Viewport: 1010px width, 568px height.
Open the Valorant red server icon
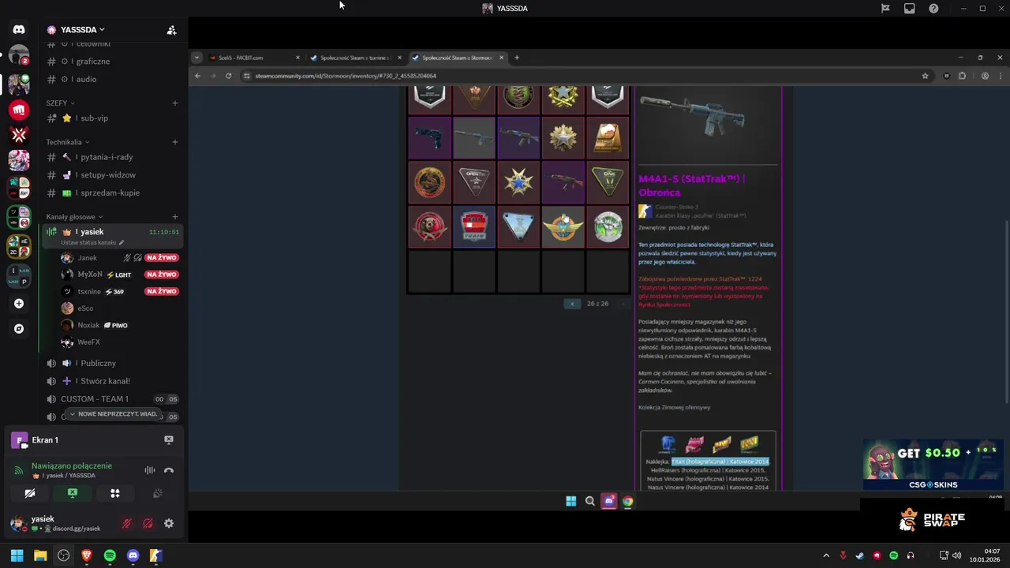(19, 135)
